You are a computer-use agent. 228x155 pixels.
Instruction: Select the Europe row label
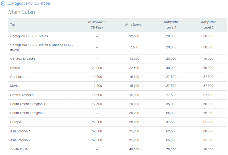pyautogui.click(x=15, y=122)
